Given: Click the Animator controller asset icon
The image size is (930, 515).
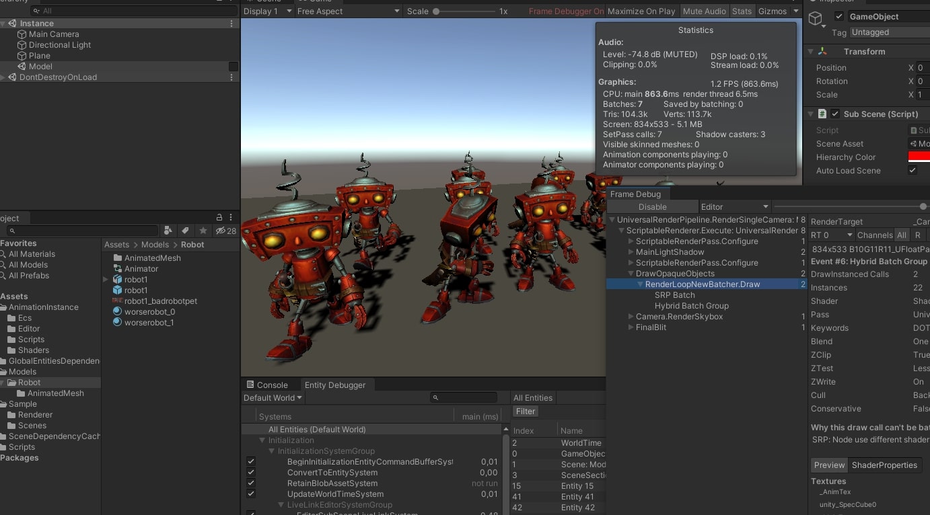Looking at the screenshot, I should coord(118,269).
